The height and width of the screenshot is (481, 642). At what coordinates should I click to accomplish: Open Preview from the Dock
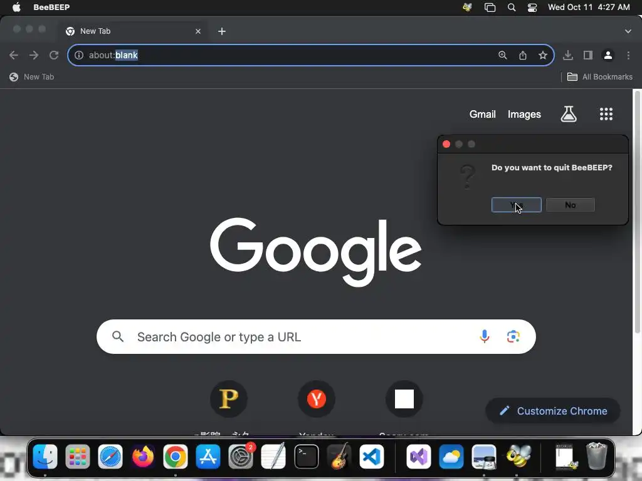(484, 457)
